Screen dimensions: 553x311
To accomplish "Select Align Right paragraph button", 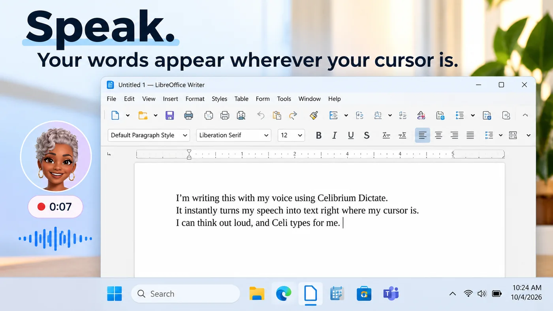I will click(x=454, y=135).
